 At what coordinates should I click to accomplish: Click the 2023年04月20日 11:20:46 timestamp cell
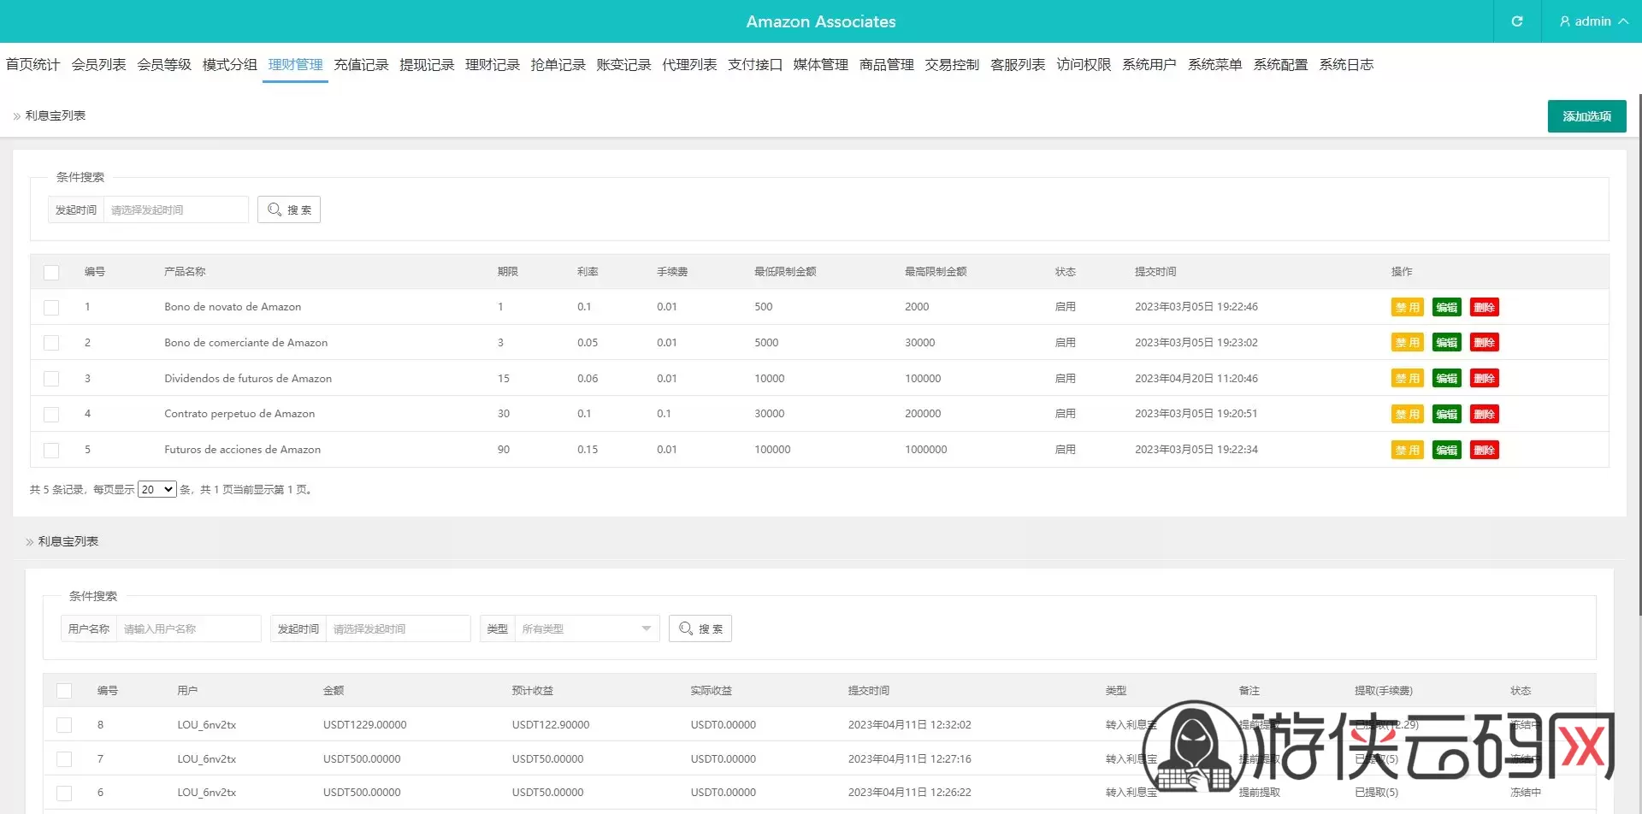coord(1196,379)
